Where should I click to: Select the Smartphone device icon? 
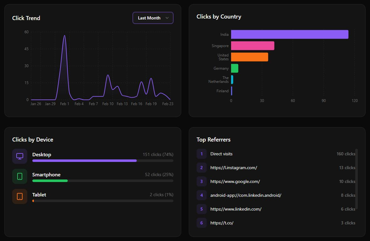coord(20,176)
